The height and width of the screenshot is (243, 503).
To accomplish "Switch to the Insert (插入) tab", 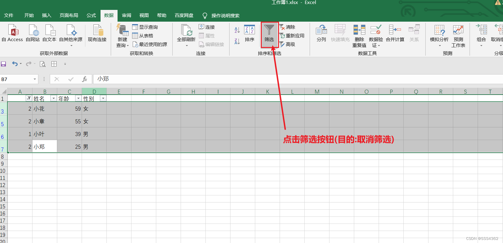I will coord(46,15).
